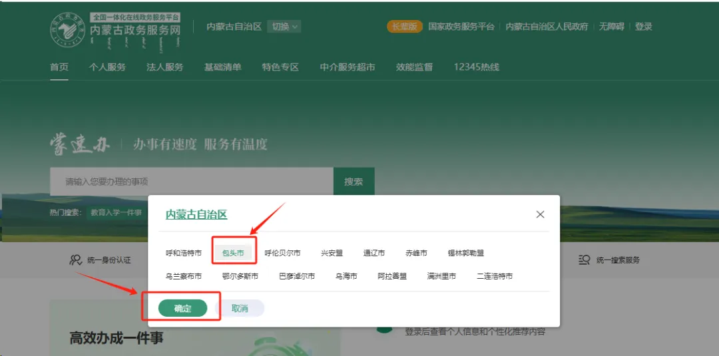The height and width of the screenshot is (356, 719).
Task: Open the 特色专区 menu
Action: [x=280, y=67]
